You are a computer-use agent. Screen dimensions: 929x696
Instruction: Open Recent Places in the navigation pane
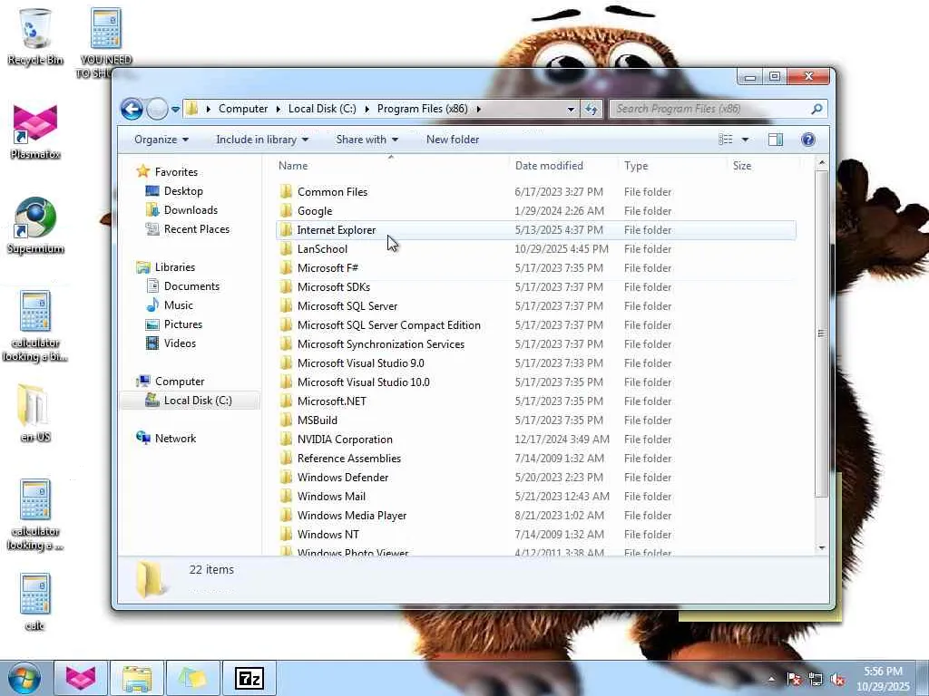tap(196, 229)
